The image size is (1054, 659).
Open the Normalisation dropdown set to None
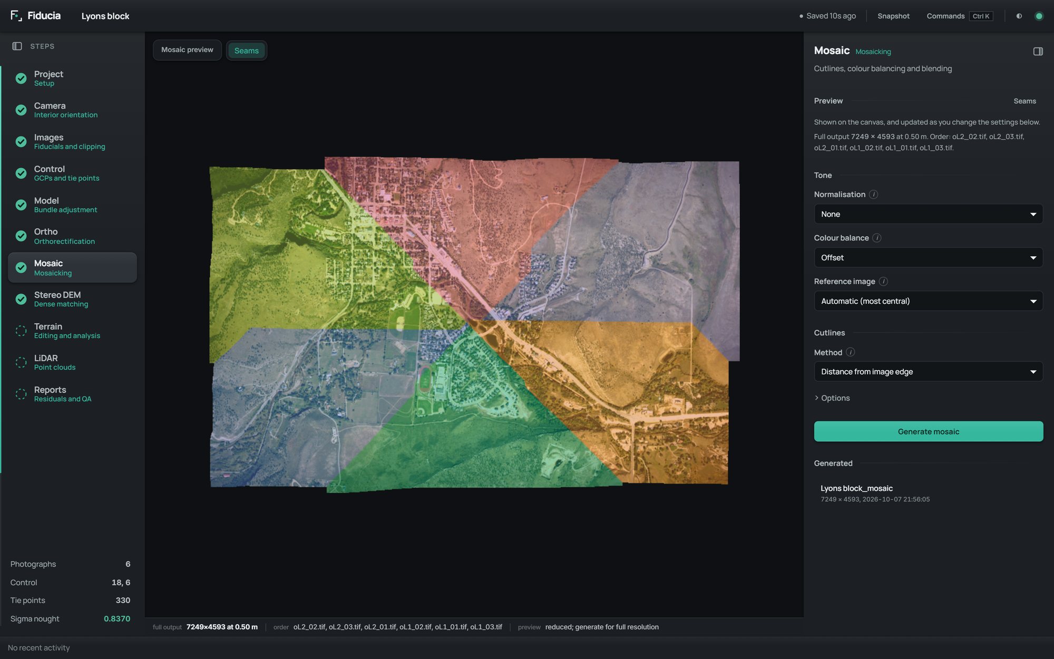click(928, 214)
